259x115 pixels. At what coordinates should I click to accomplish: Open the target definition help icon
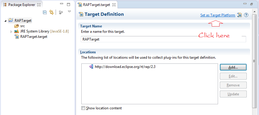(246, 15)
